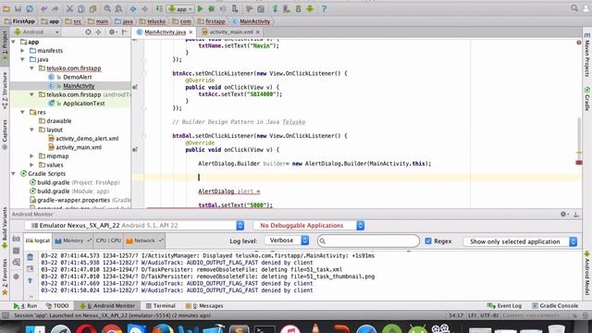Open the Messages tool window
Viewport: 592px width, 333px height.
[204, 306]
